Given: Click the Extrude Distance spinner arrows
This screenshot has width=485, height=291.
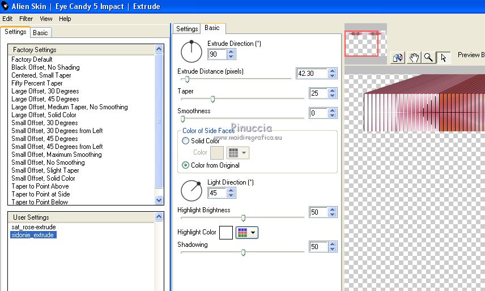Looking at the screenshot, I should click(333, 73).
